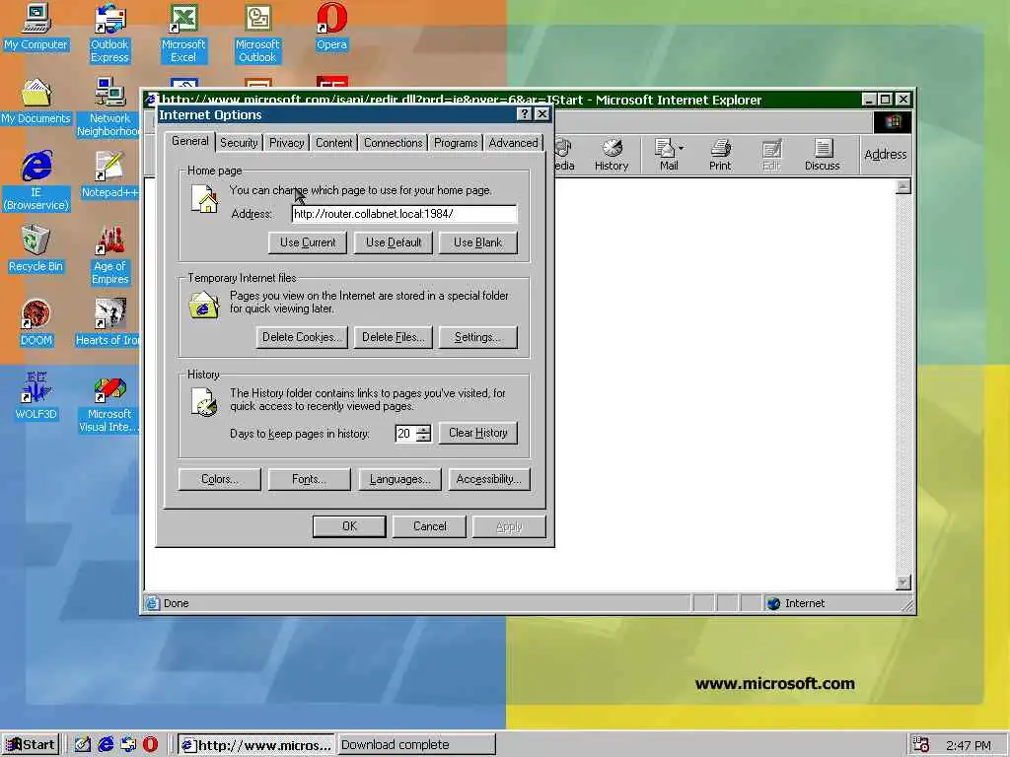
Task: Launch Hearts of Iron shortcut
Action: tap(108, 323)
